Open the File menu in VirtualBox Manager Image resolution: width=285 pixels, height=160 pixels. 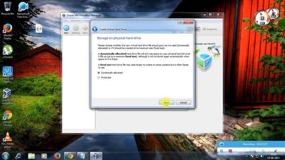(65, 21)
